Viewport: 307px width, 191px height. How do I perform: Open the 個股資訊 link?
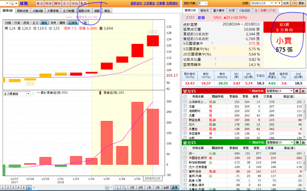pyautogui.click(x=136, y=3)
